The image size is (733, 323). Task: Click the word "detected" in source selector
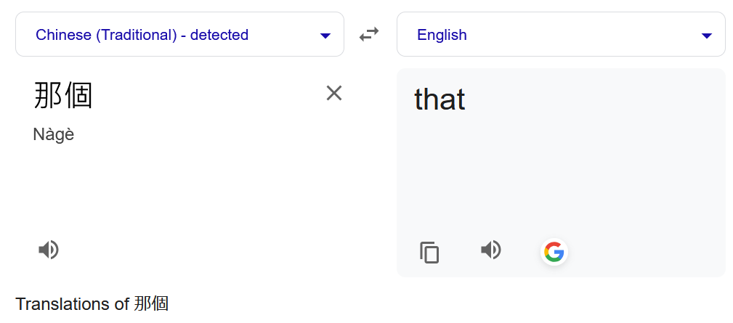[219, 35]
